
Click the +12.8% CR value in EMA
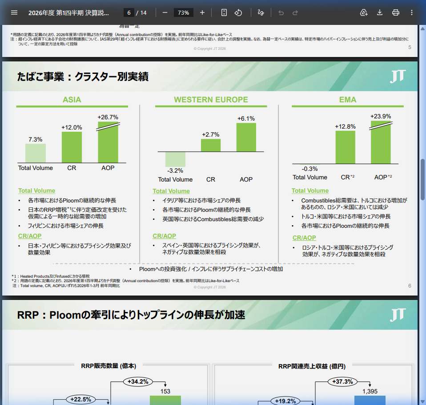(x=346, y=126)
